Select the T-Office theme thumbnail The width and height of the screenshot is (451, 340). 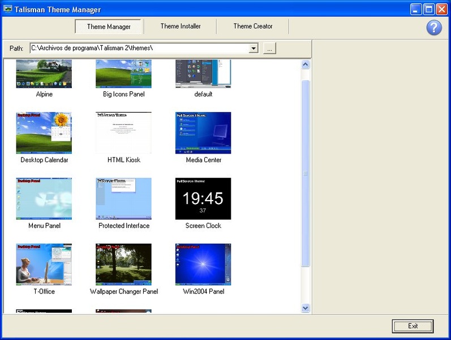(44, 265)
